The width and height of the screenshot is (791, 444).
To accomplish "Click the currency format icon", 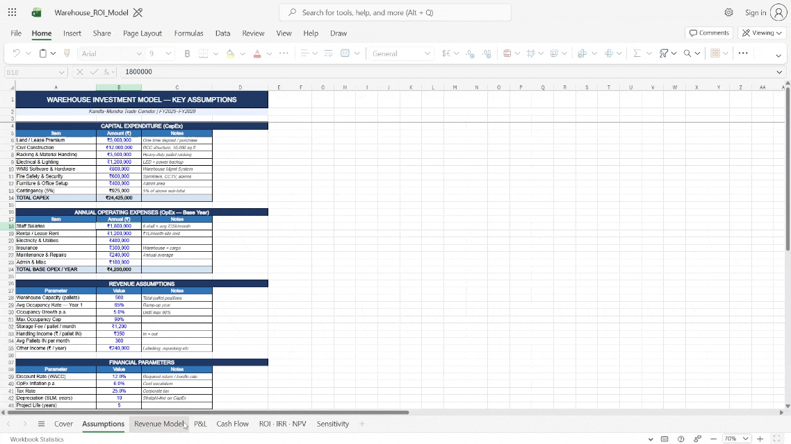I will (x=446, y=53).
